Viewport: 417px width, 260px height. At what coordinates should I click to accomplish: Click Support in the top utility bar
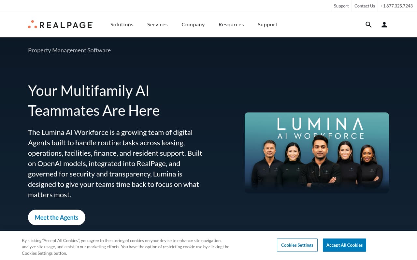point(341,6)
